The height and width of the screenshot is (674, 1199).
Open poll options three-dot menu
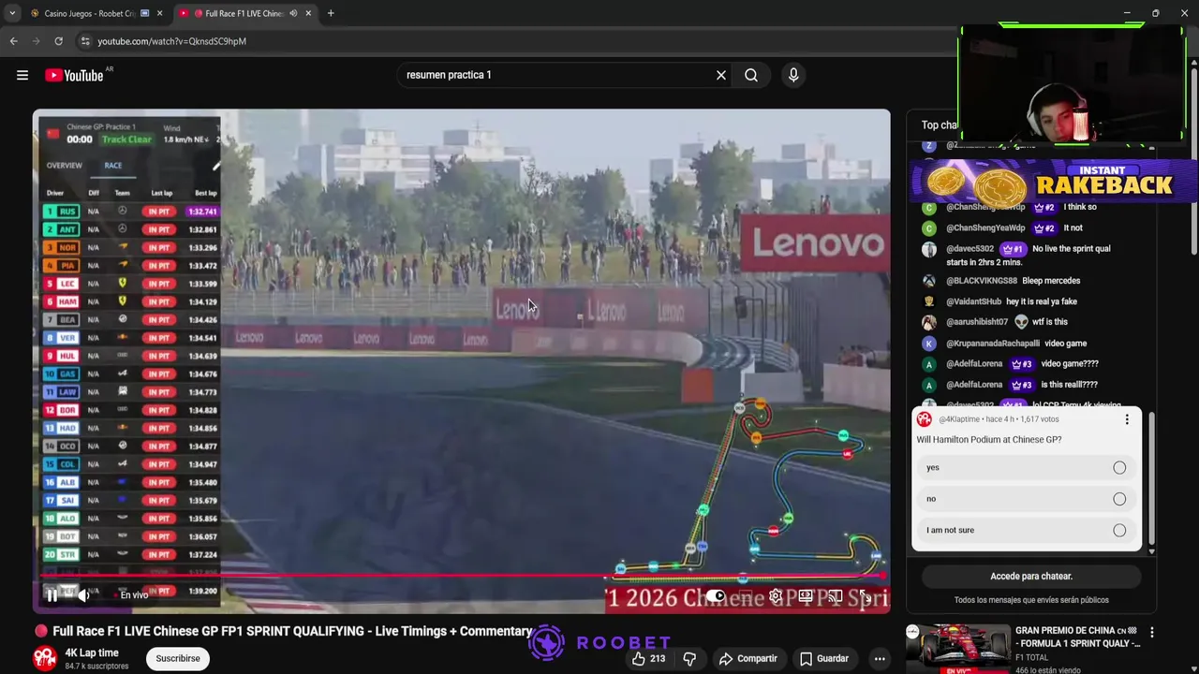coord(1127,419)
